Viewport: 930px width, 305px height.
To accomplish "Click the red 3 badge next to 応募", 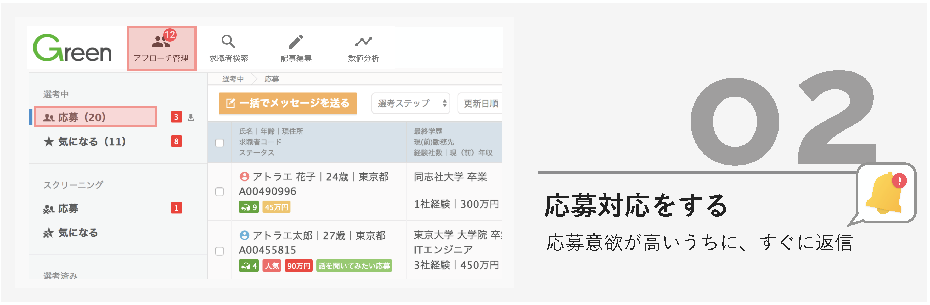I will point(176,117).
